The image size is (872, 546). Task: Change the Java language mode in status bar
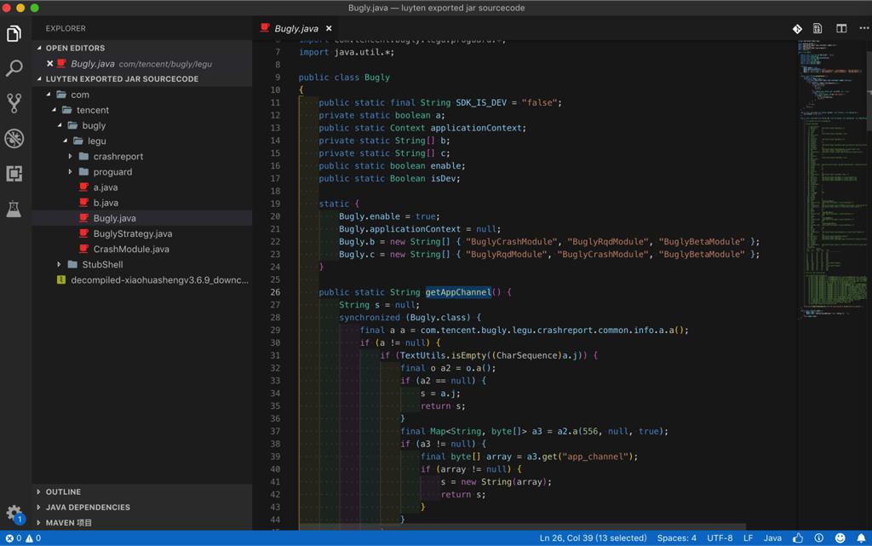772,538
